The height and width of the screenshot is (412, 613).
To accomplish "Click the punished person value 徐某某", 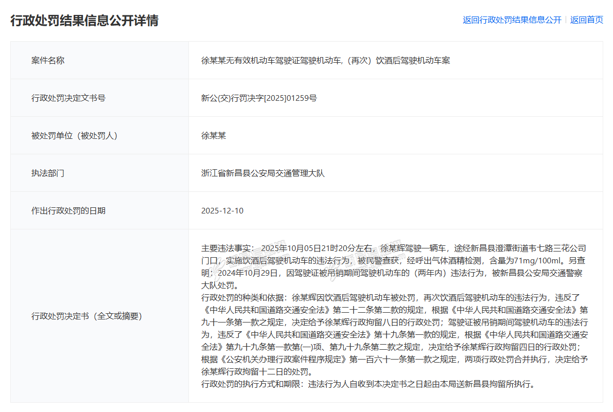I will click(x=214, y=136).
